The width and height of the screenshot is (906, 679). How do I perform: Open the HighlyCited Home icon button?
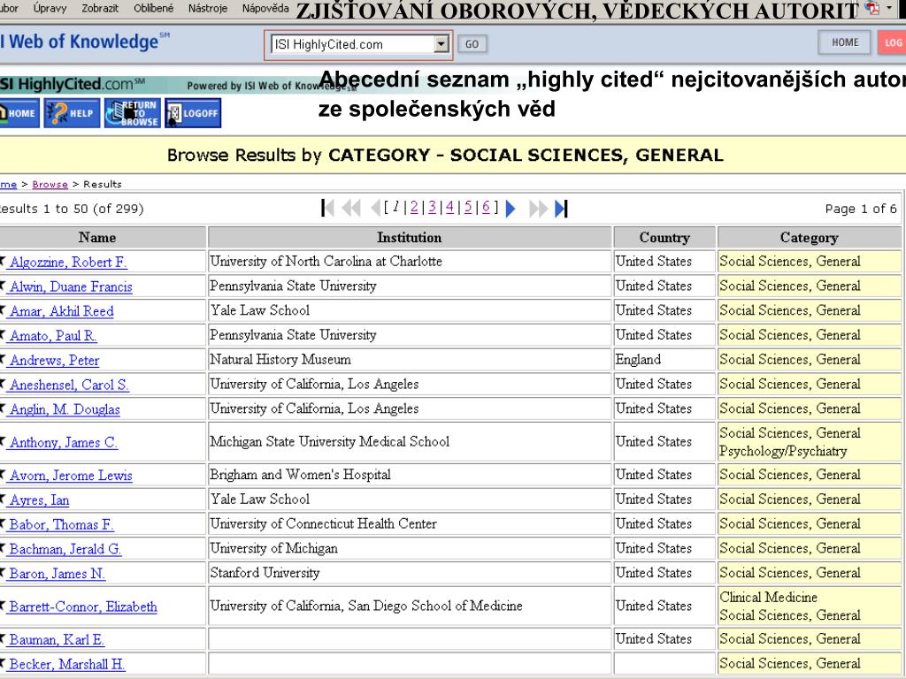[19, 113]
